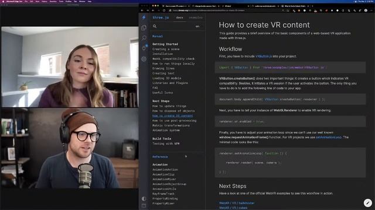Open the files icon in the left rail
Viewport: 375px width, 210px height.
[144, 27]
